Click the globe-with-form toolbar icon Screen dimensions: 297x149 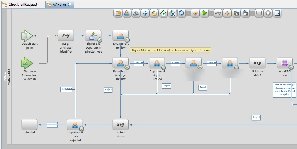click(x=245, y=13)
